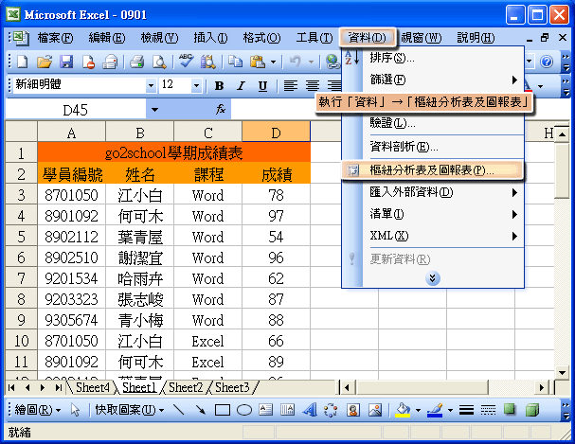Insert picture from file icon

(375, 410)
